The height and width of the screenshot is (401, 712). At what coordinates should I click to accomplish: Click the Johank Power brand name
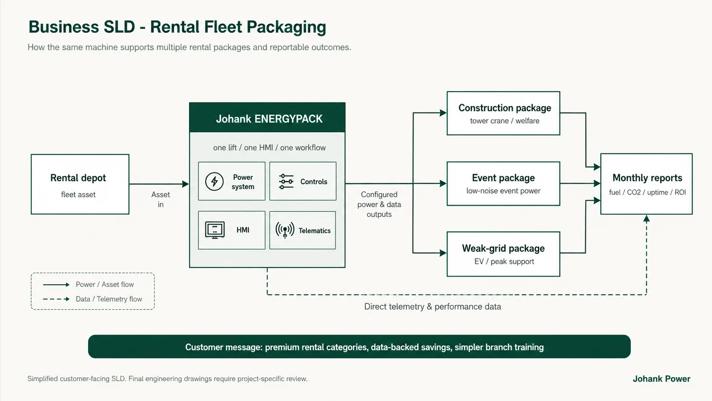(x=661, y=379)
